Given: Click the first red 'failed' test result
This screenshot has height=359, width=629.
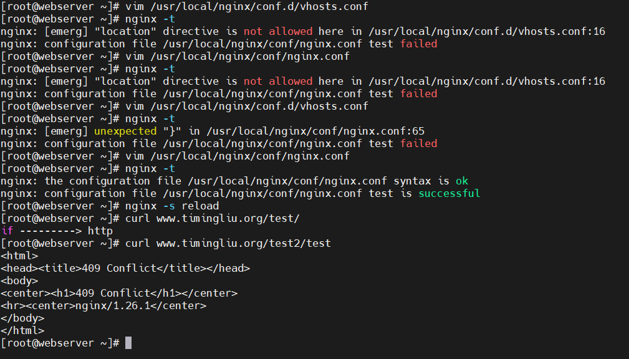Looking at the screenshot, I should [418, 44].
